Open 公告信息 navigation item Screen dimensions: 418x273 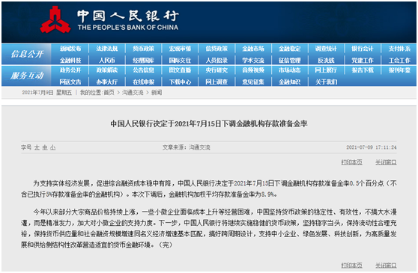143,70
